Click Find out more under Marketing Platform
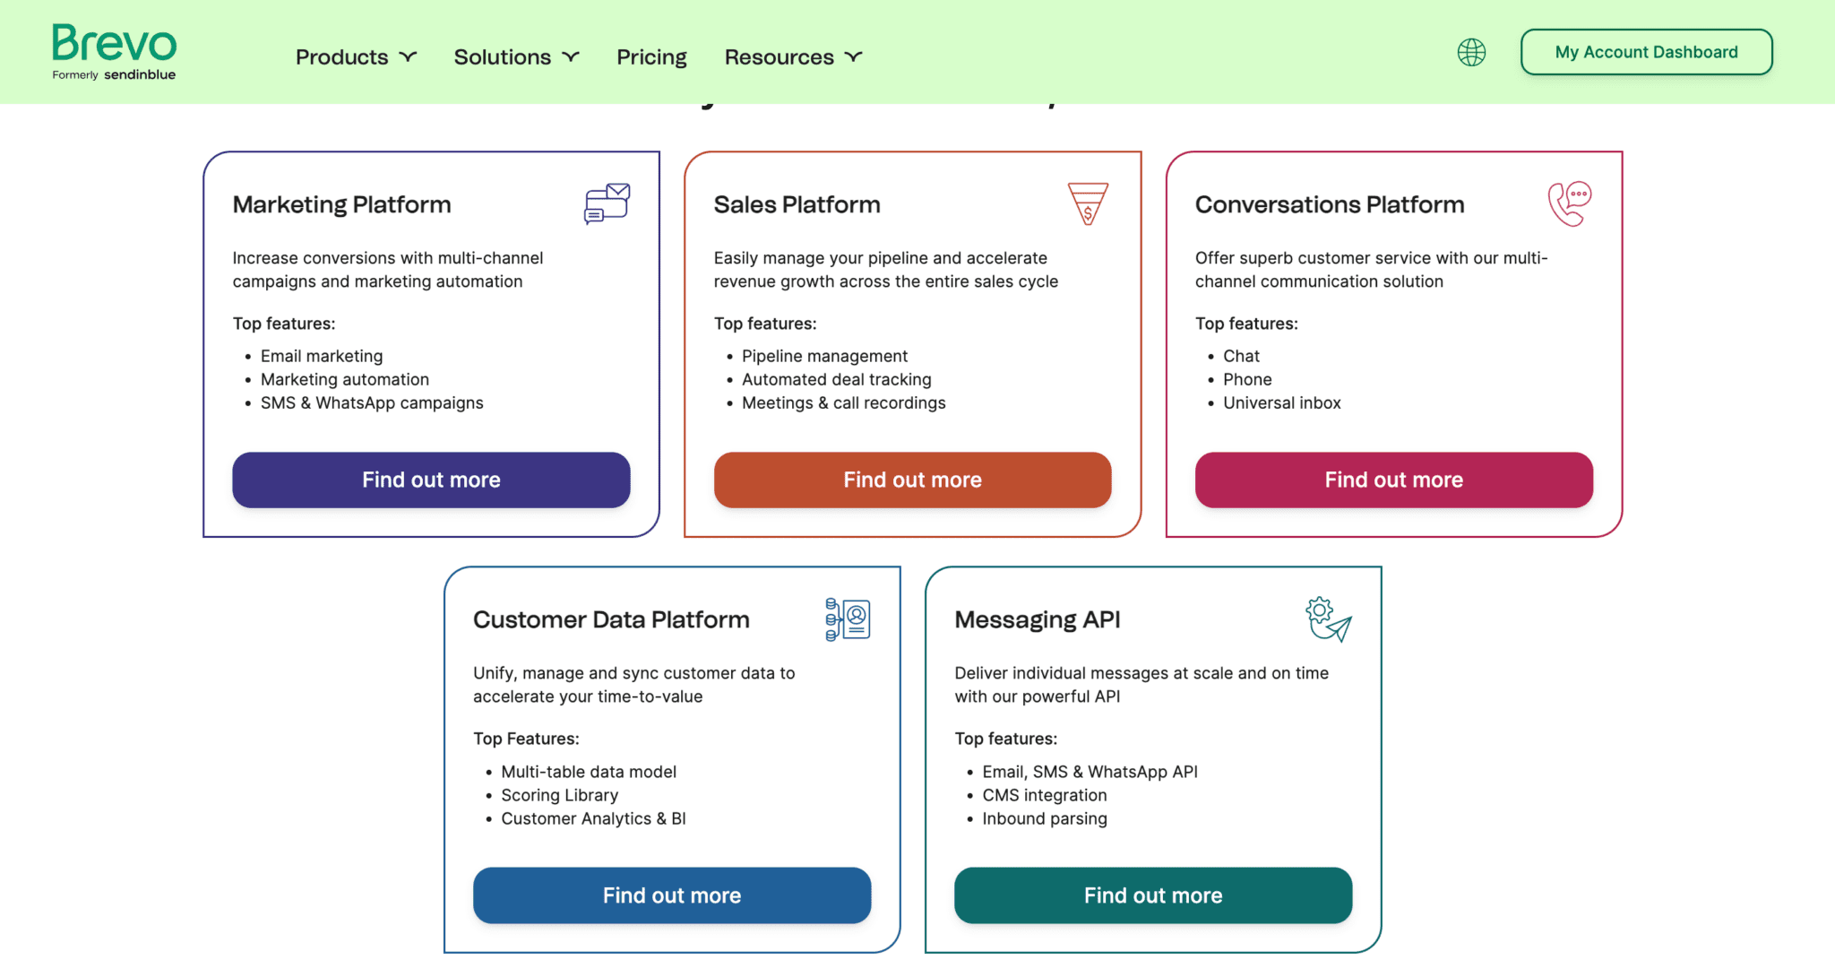Viewport: 1835px width, 977px height. 431,480
